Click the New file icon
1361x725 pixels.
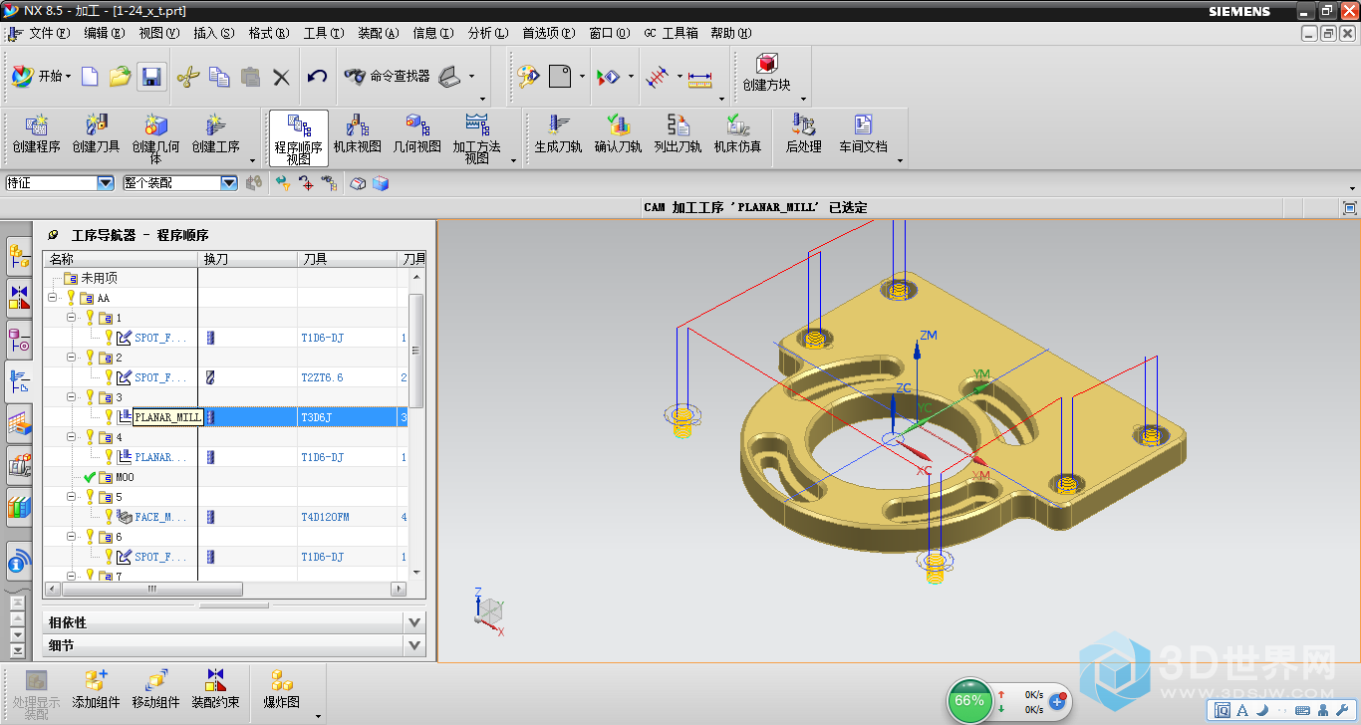click(90, 76)
